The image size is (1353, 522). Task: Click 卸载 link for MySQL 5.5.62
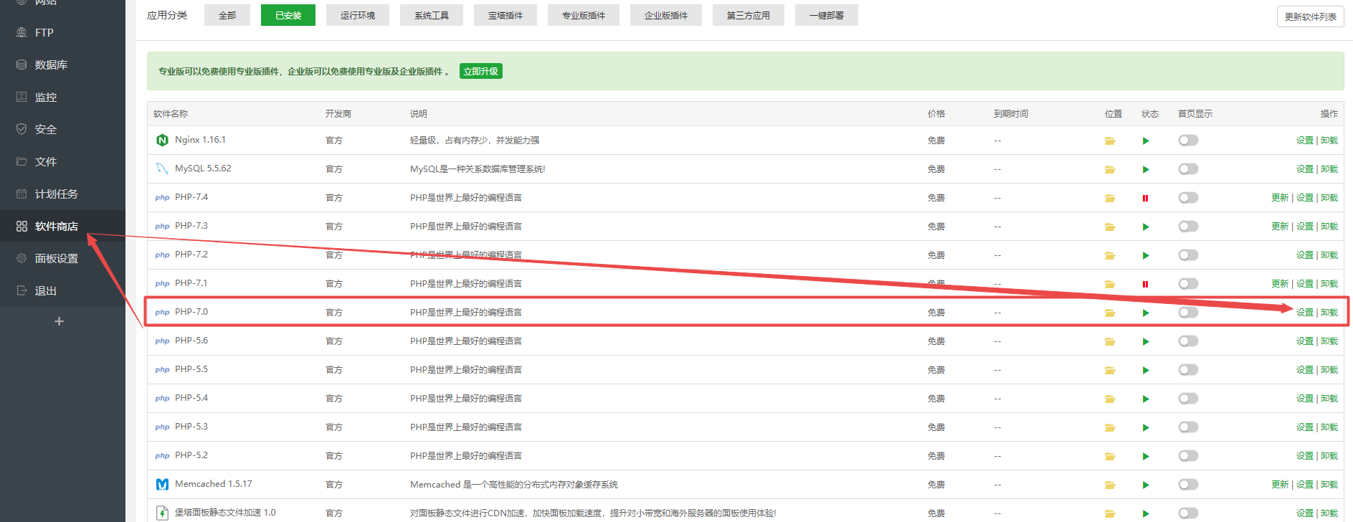click(1329, 169)
